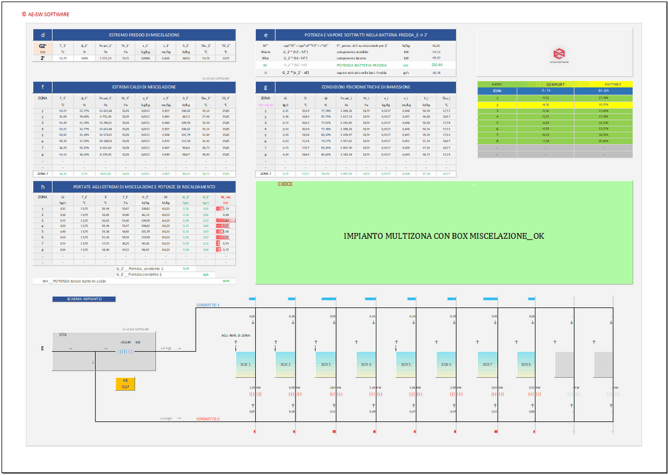Select the 'Potenza batteria fredda' green row

(356, 65)
